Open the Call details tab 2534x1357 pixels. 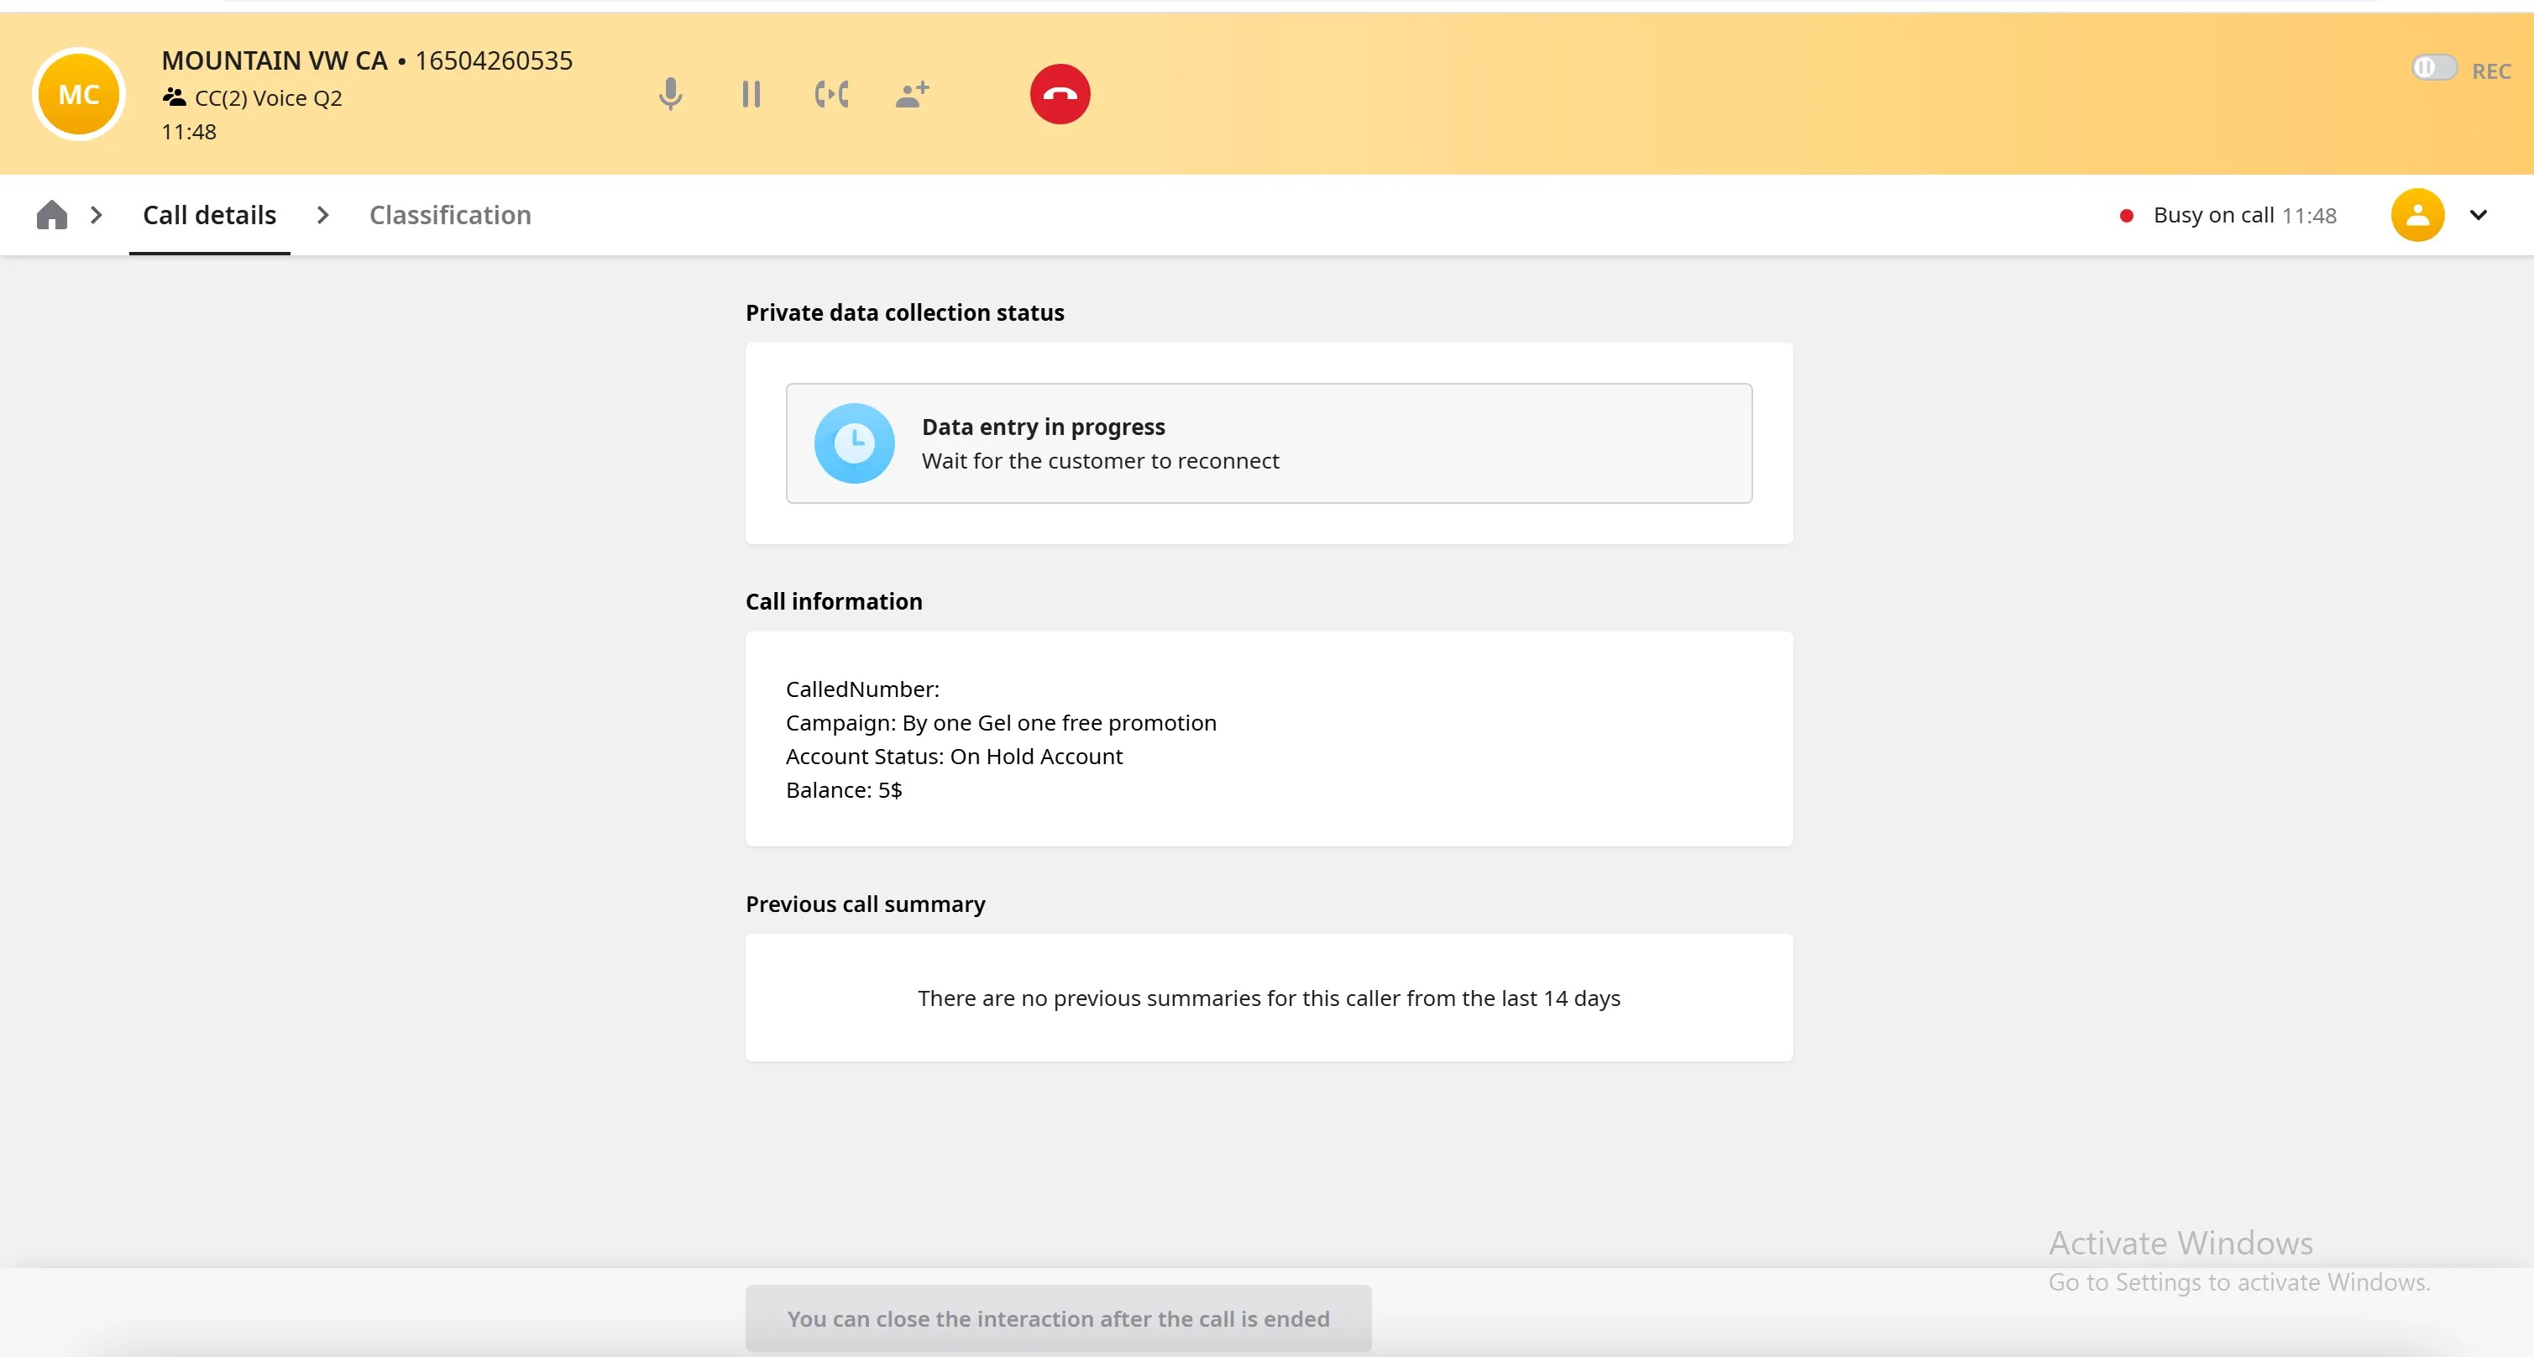pyautogui.click(x=210, y=214)
